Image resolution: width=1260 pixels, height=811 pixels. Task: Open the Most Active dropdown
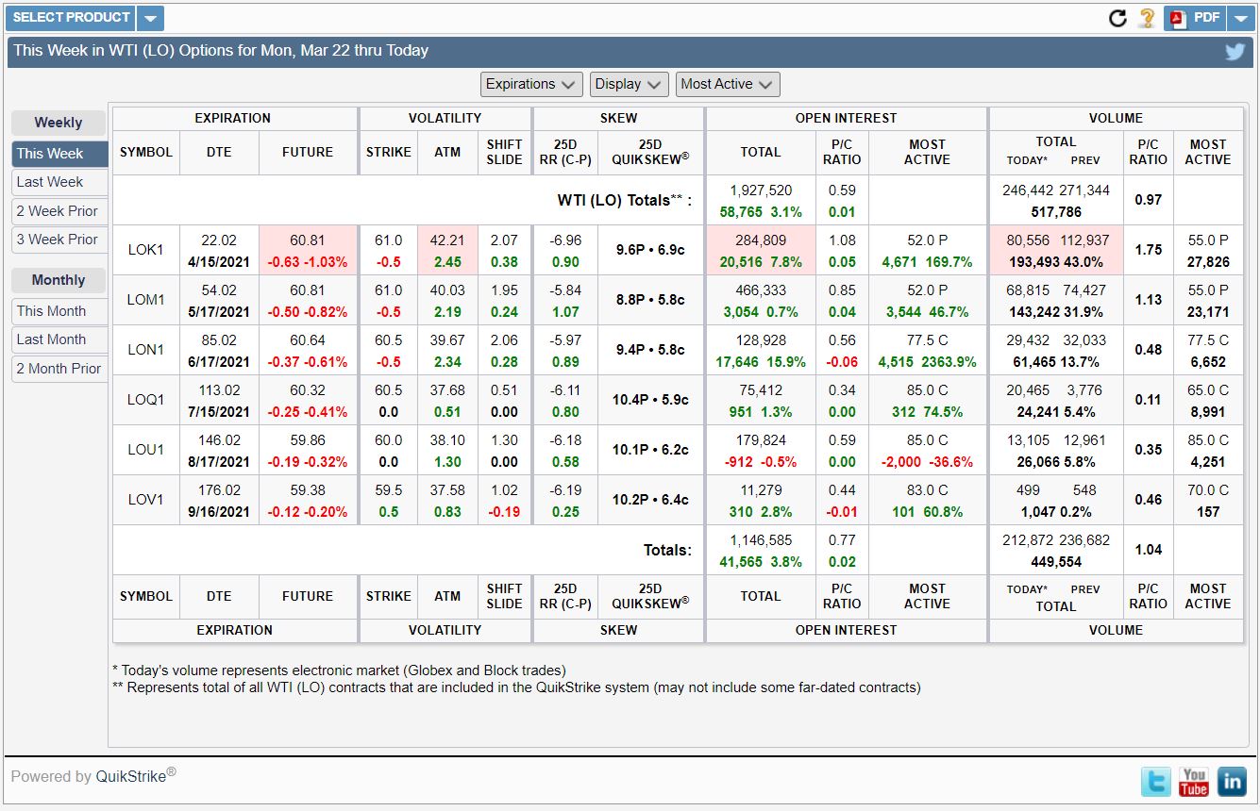pyautogui.click(x=727, y=84)
